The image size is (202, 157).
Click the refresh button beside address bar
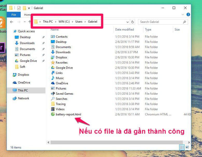click(133, 22)
